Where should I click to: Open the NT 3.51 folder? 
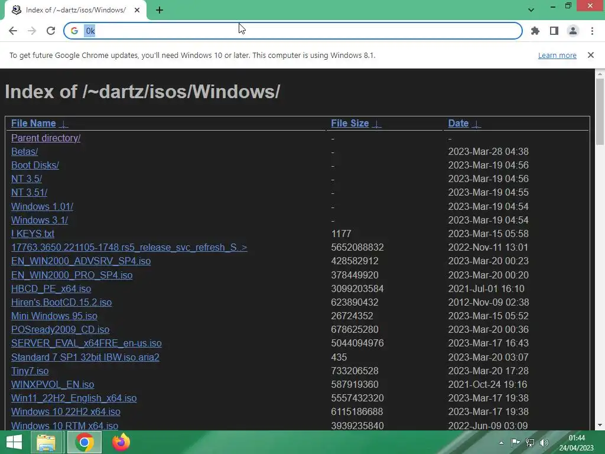coord(29,192)
